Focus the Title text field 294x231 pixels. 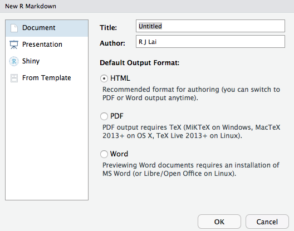click(210, 26)
